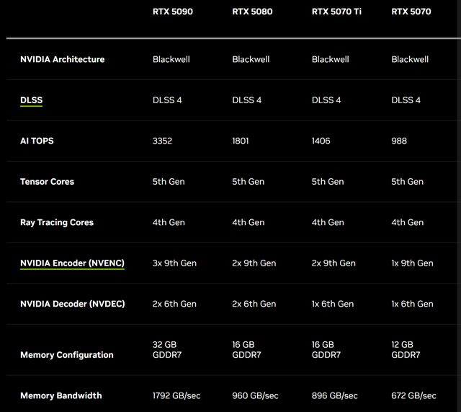Click the NVIDIA Architecture row label
Viewport: 461px width, 412px height.
(x=63, y=59)
